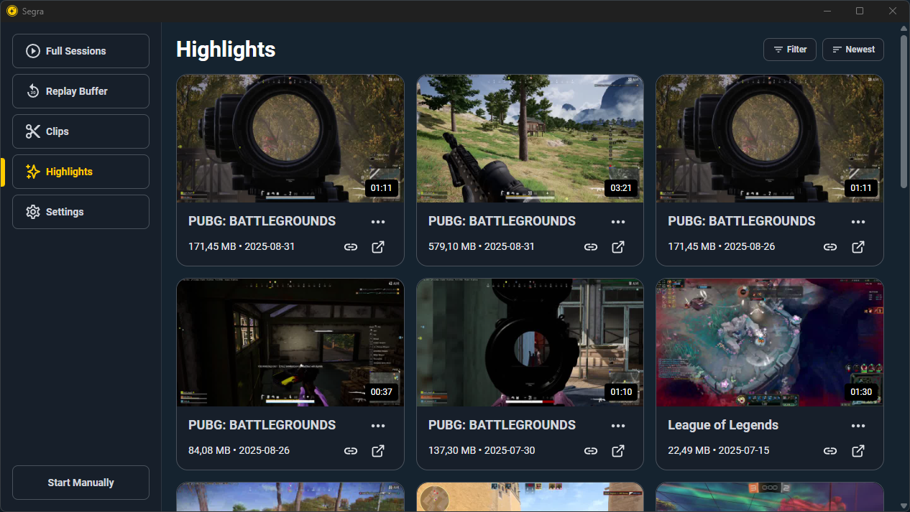Viewport: 910px width, 512px height.
Task: Click "171,45 MB • 2025-08-26" text
Action: (x=721, y=246)
